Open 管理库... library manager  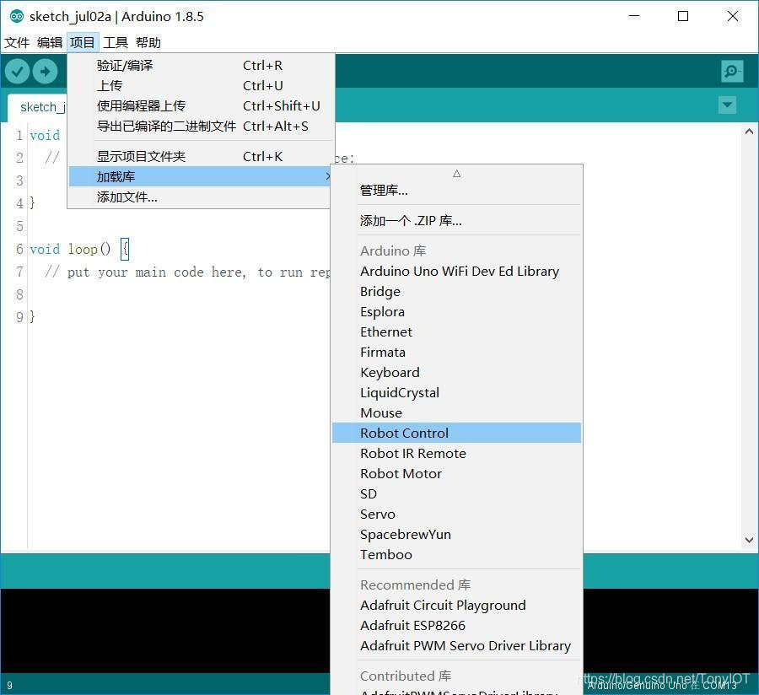456,191
